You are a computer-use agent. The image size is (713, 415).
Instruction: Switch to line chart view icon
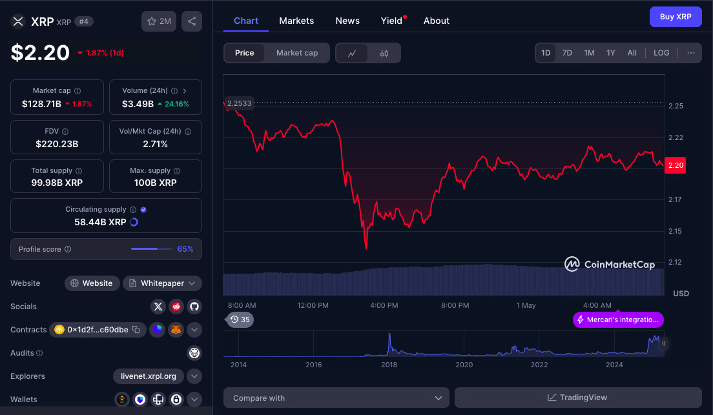[x=352, y=53]
